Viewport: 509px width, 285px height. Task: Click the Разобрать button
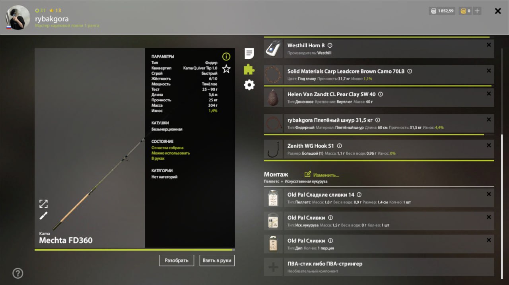pyautogui.click(x=177, y=260)
